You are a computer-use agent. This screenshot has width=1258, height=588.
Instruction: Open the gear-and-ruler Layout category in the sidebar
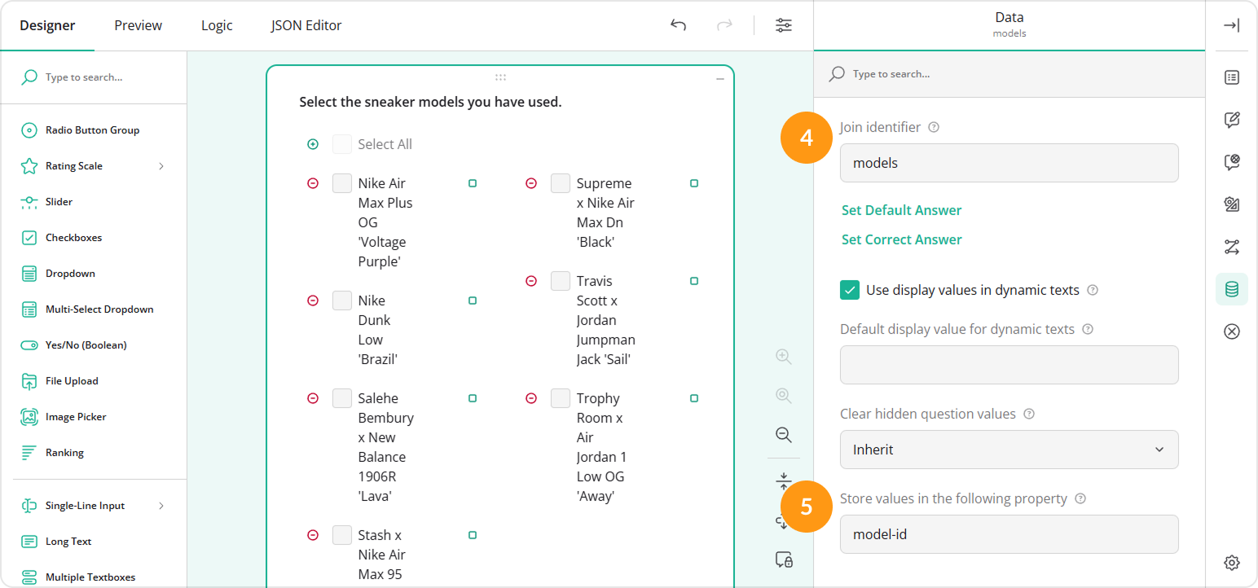point(1232,204)
